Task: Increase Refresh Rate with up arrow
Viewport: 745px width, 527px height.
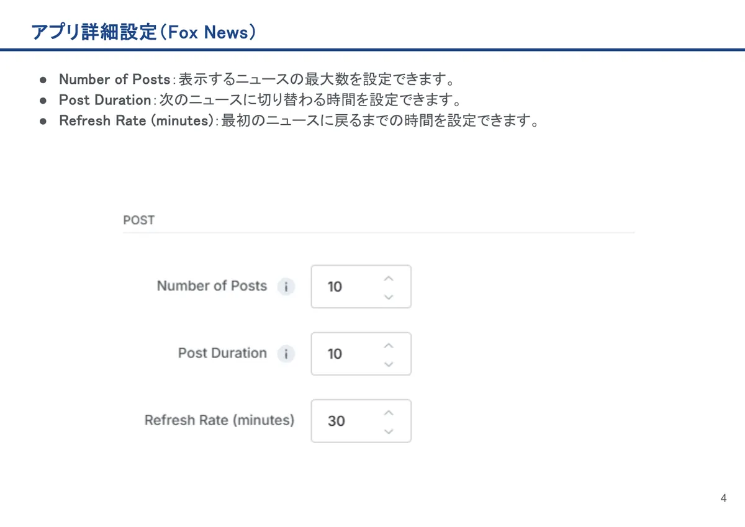Action: (389, 412)
